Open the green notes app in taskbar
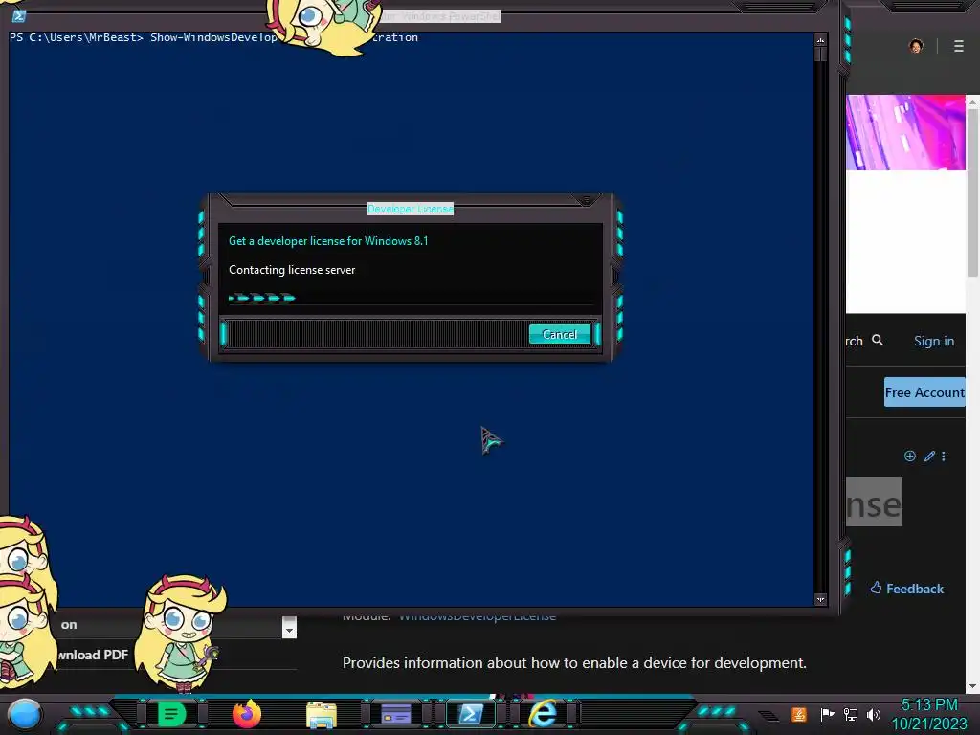The height and width of the screenshot is (735, 980). 171,714
